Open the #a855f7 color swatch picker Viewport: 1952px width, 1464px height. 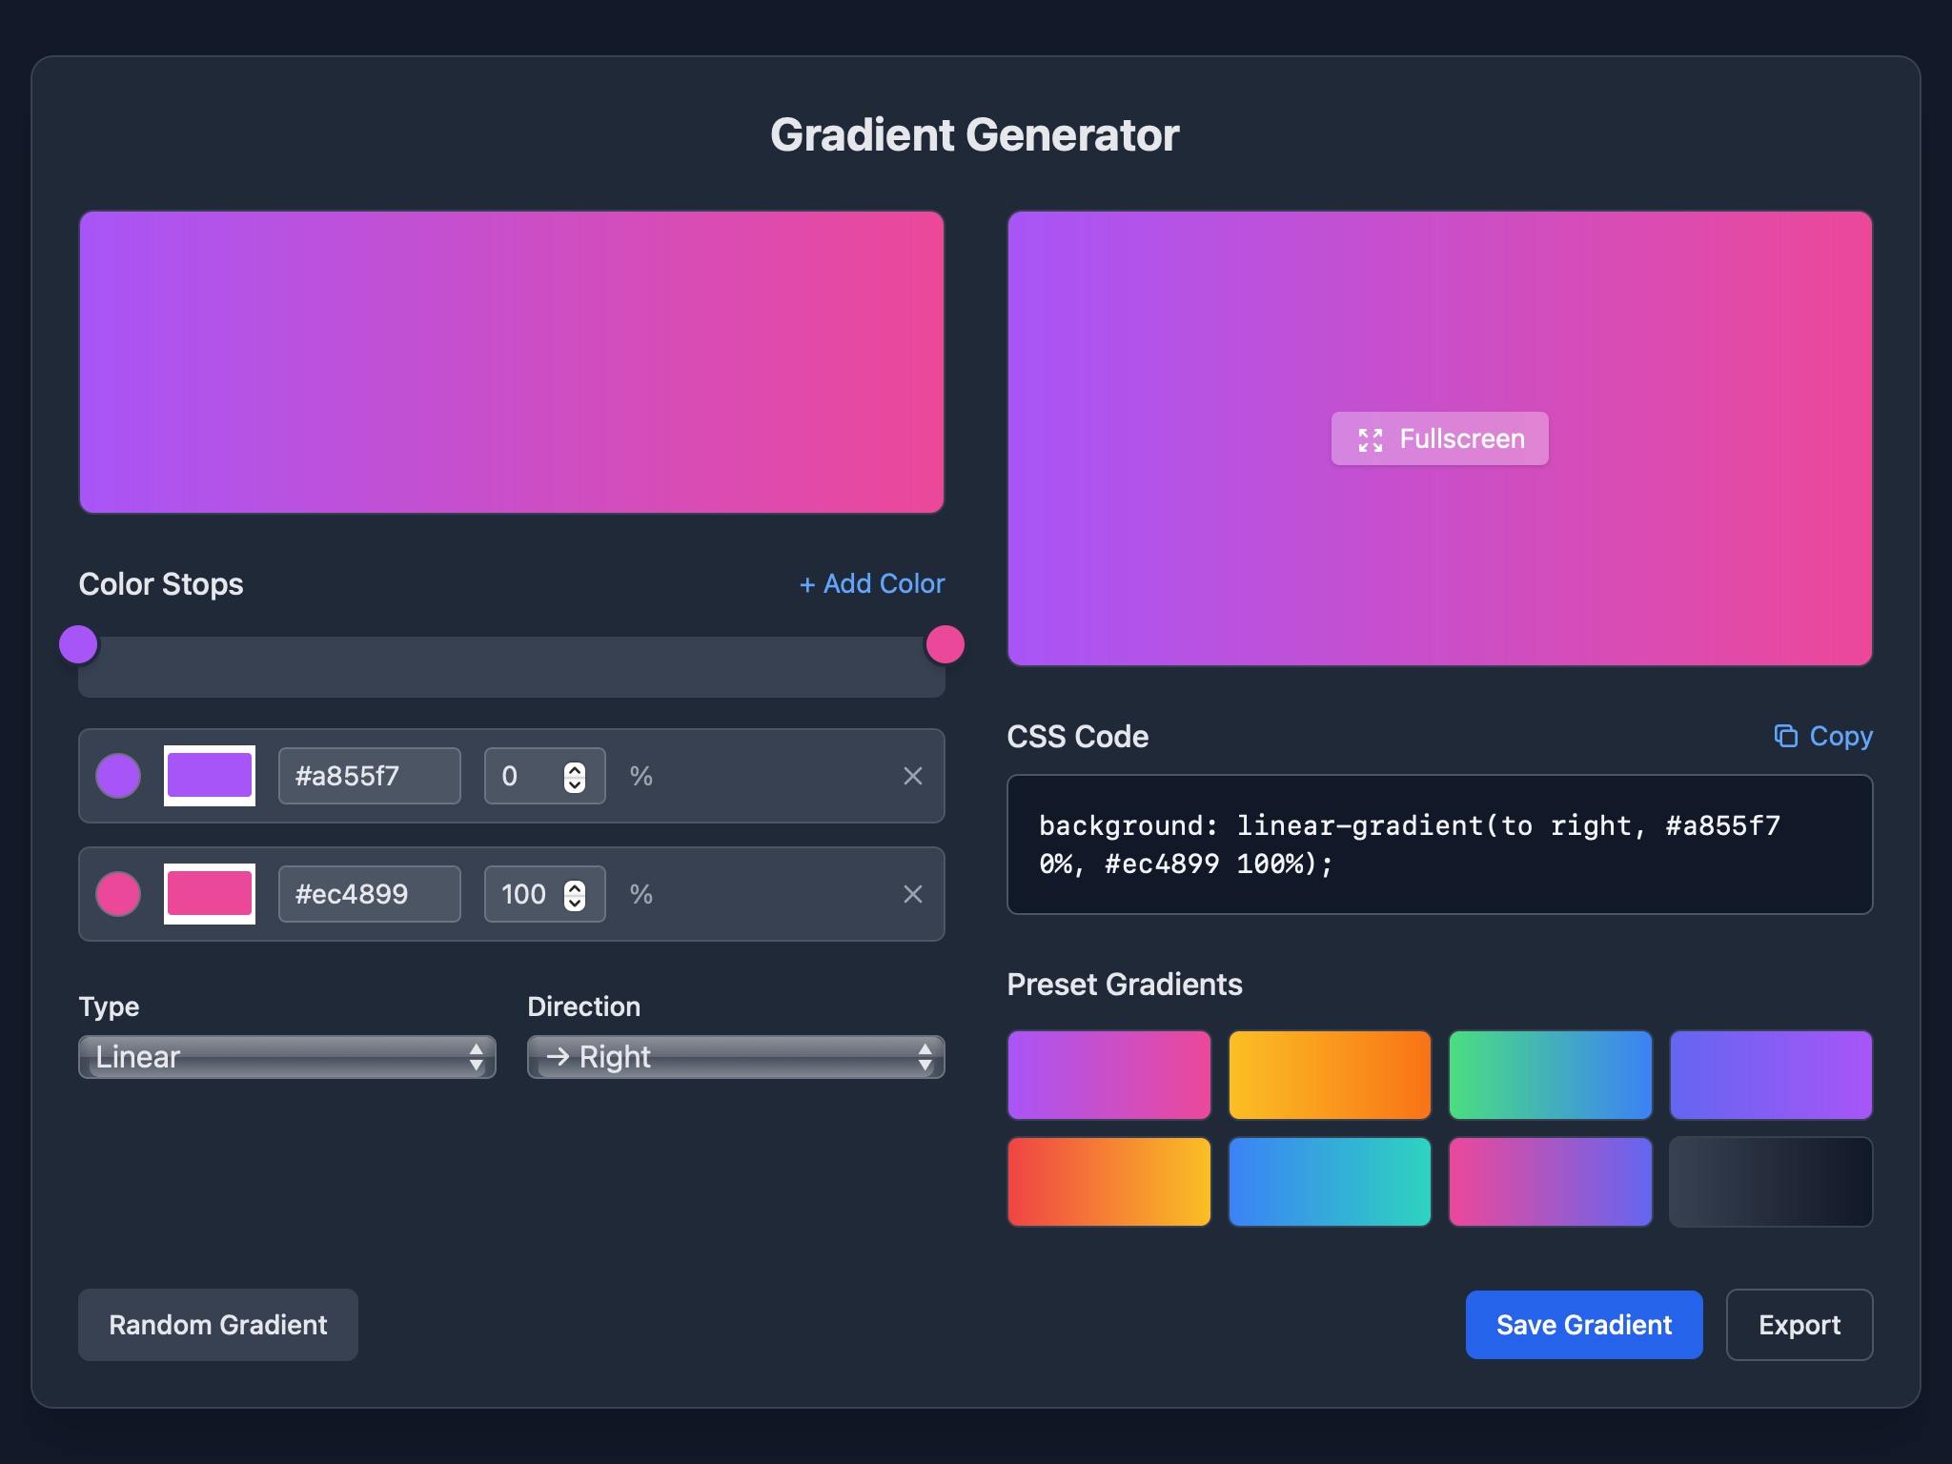tap(209, 776)
